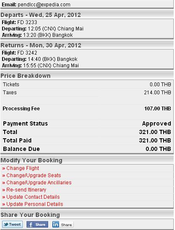Share booking on LinkedIn
175x230 pixels.
(63, 225)
